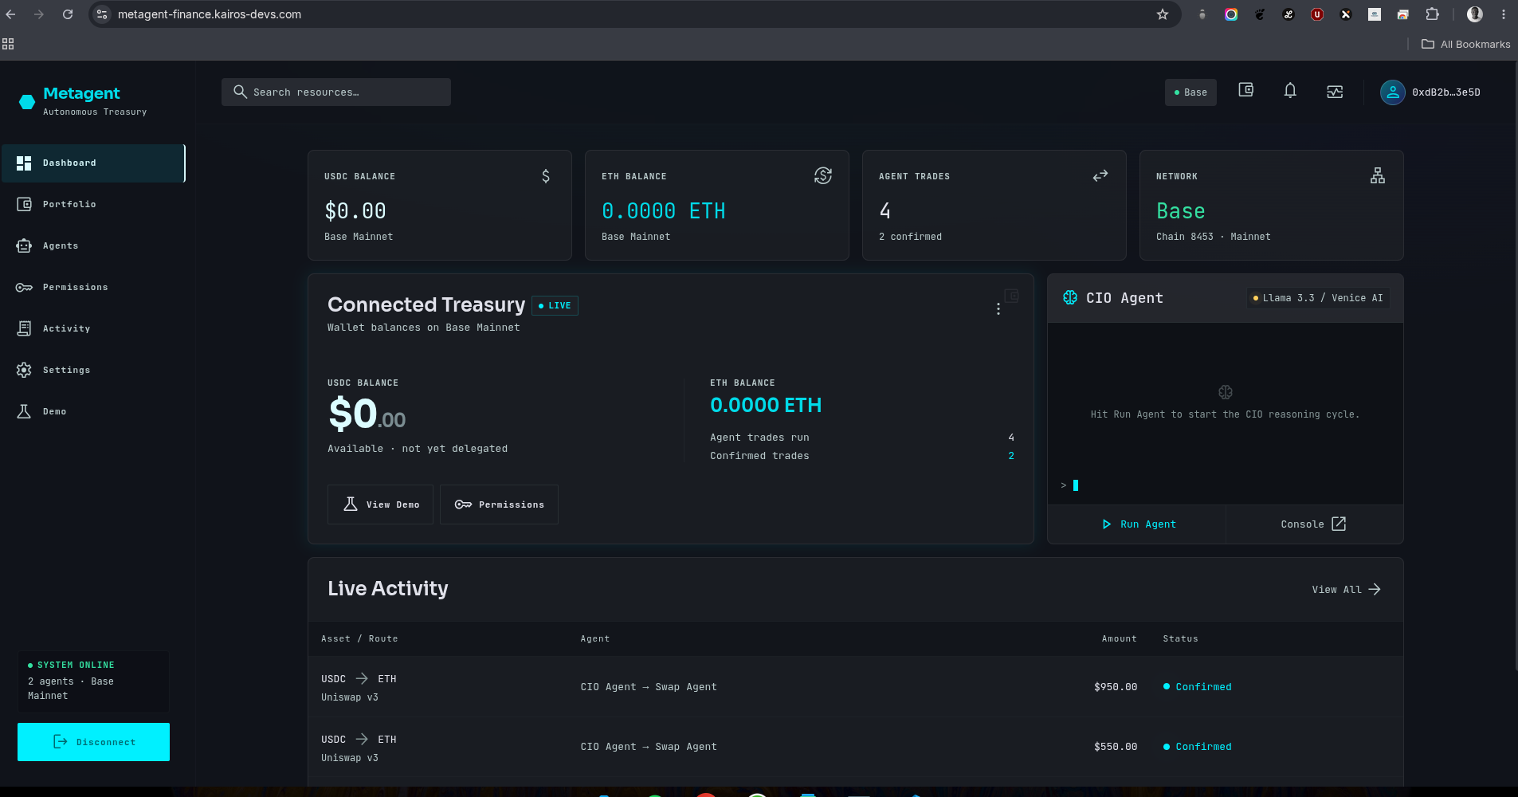Open notifications bell icon
Viewport: 1518px width, 797px height.
click(1290, 91)
